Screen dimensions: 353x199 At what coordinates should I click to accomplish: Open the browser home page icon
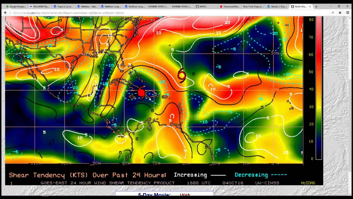[340, 13]
